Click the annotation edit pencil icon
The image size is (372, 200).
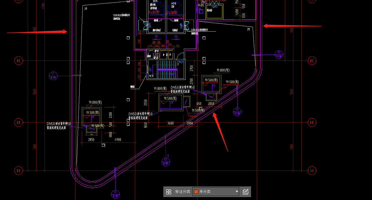(245, 192)
